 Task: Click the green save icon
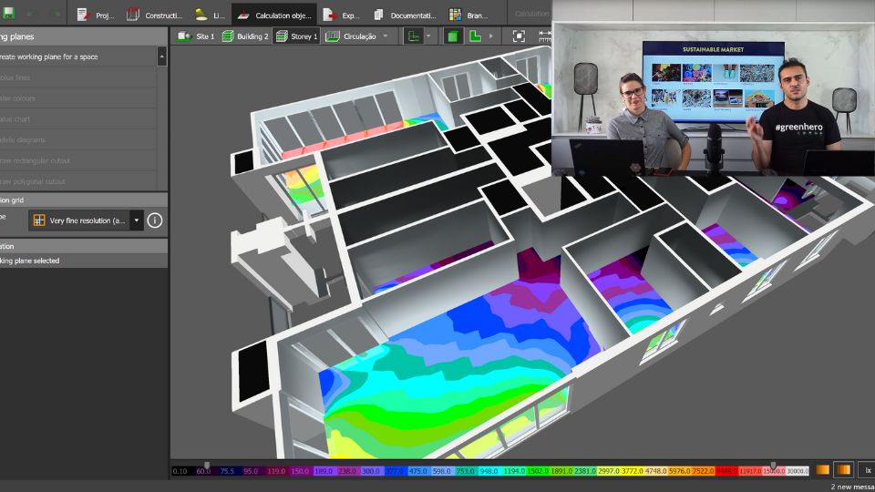click(8, 15)
